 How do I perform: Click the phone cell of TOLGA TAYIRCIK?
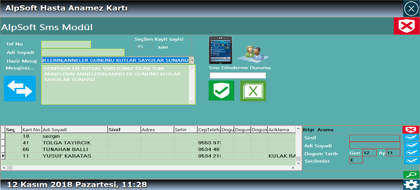coord(209,143)
